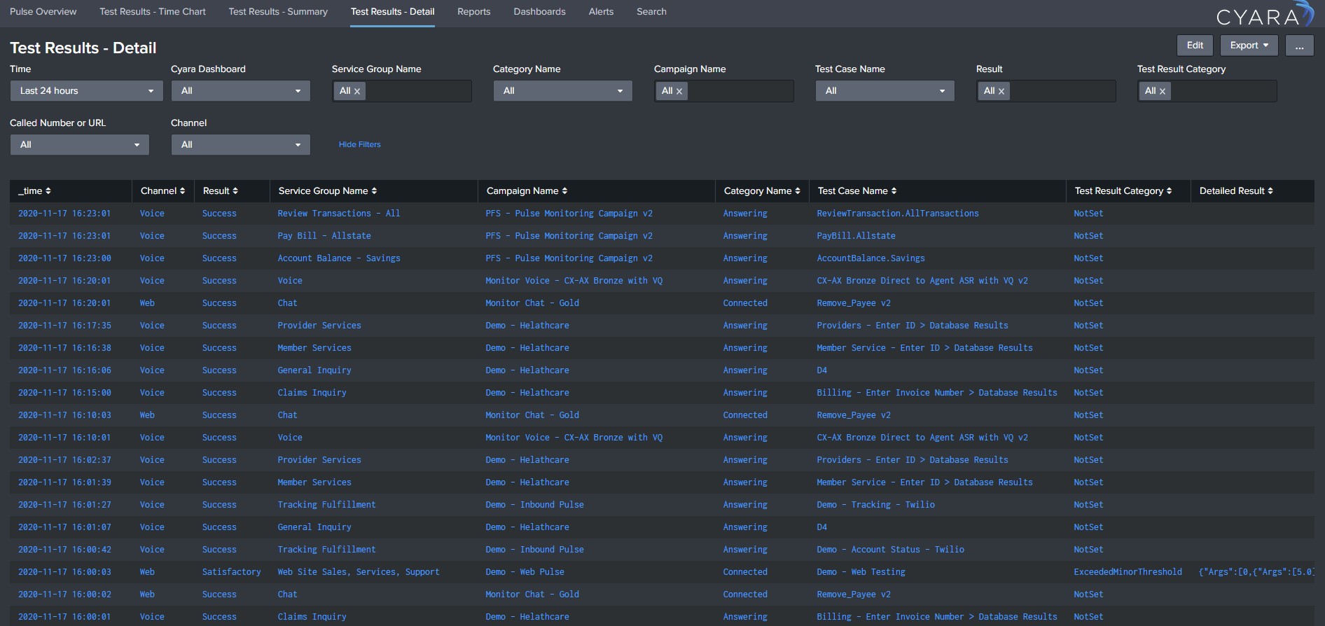Open the Category Name dropdown
1325x626 pixels.
[562, 91]
